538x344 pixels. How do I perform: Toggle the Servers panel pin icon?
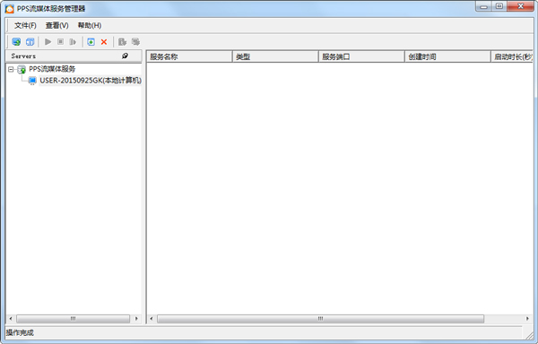click(x=125, y=56)
